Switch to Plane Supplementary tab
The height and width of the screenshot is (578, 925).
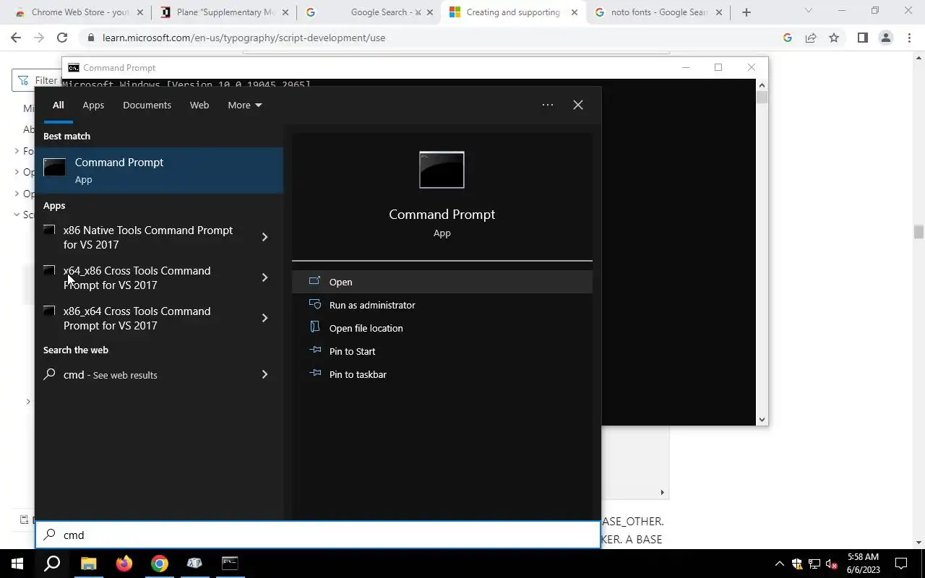[x=225, y=12]
